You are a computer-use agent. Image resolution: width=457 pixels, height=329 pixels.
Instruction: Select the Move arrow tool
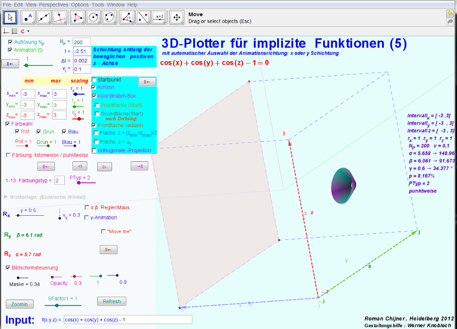coord(11,17)
